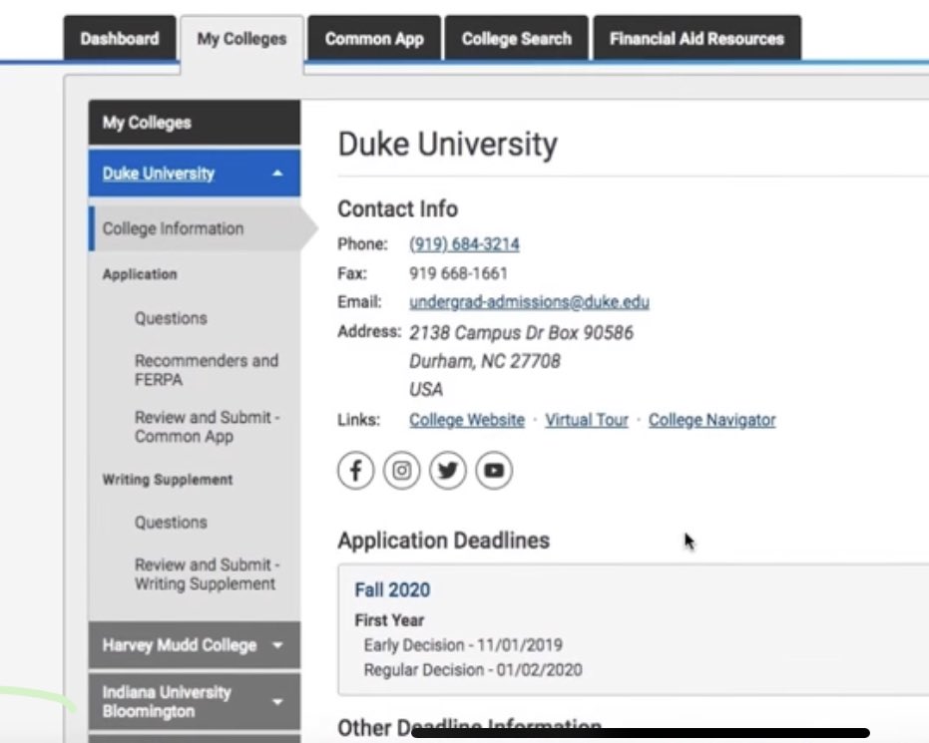Click the Duke University sidebar link
Image resolution: width=929 pixels, height=743 pixels.
point(159,174)
